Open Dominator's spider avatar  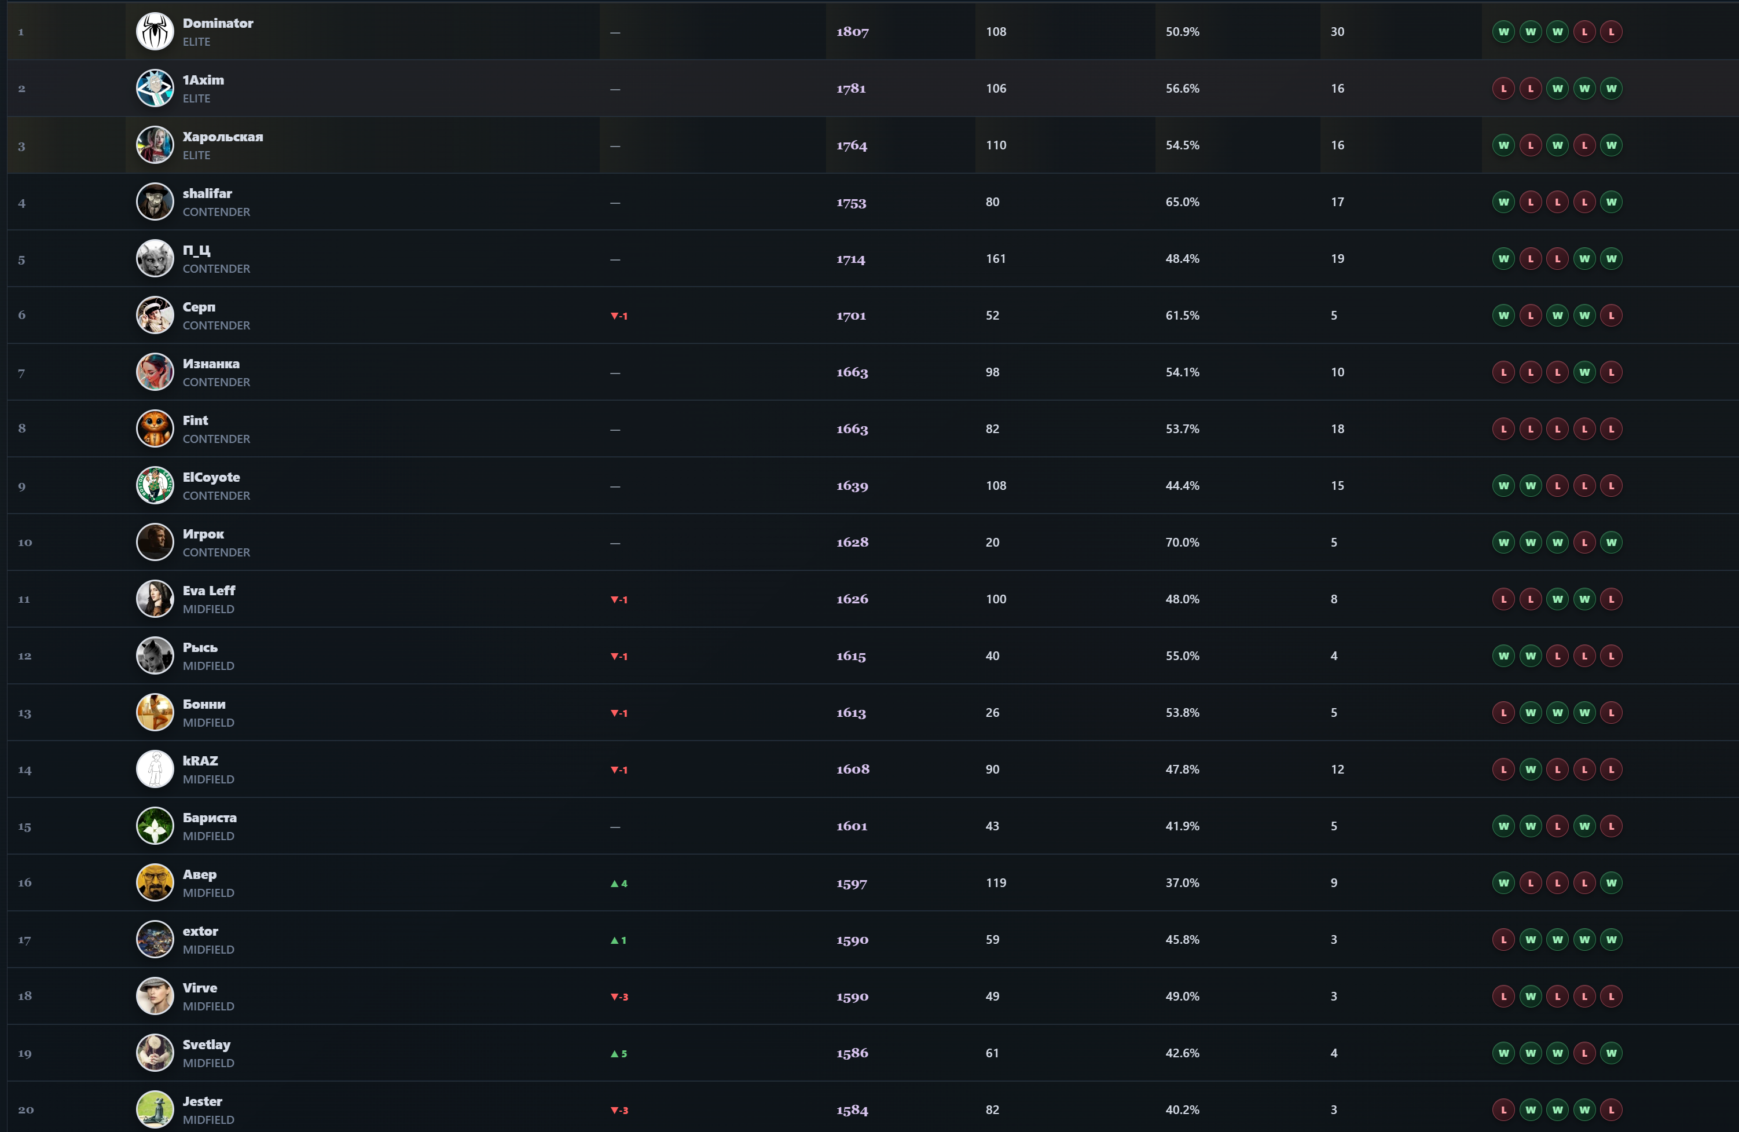click(155, 31)
